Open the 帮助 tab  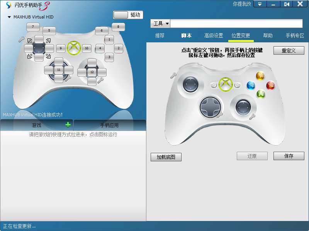tap(268, 35)
